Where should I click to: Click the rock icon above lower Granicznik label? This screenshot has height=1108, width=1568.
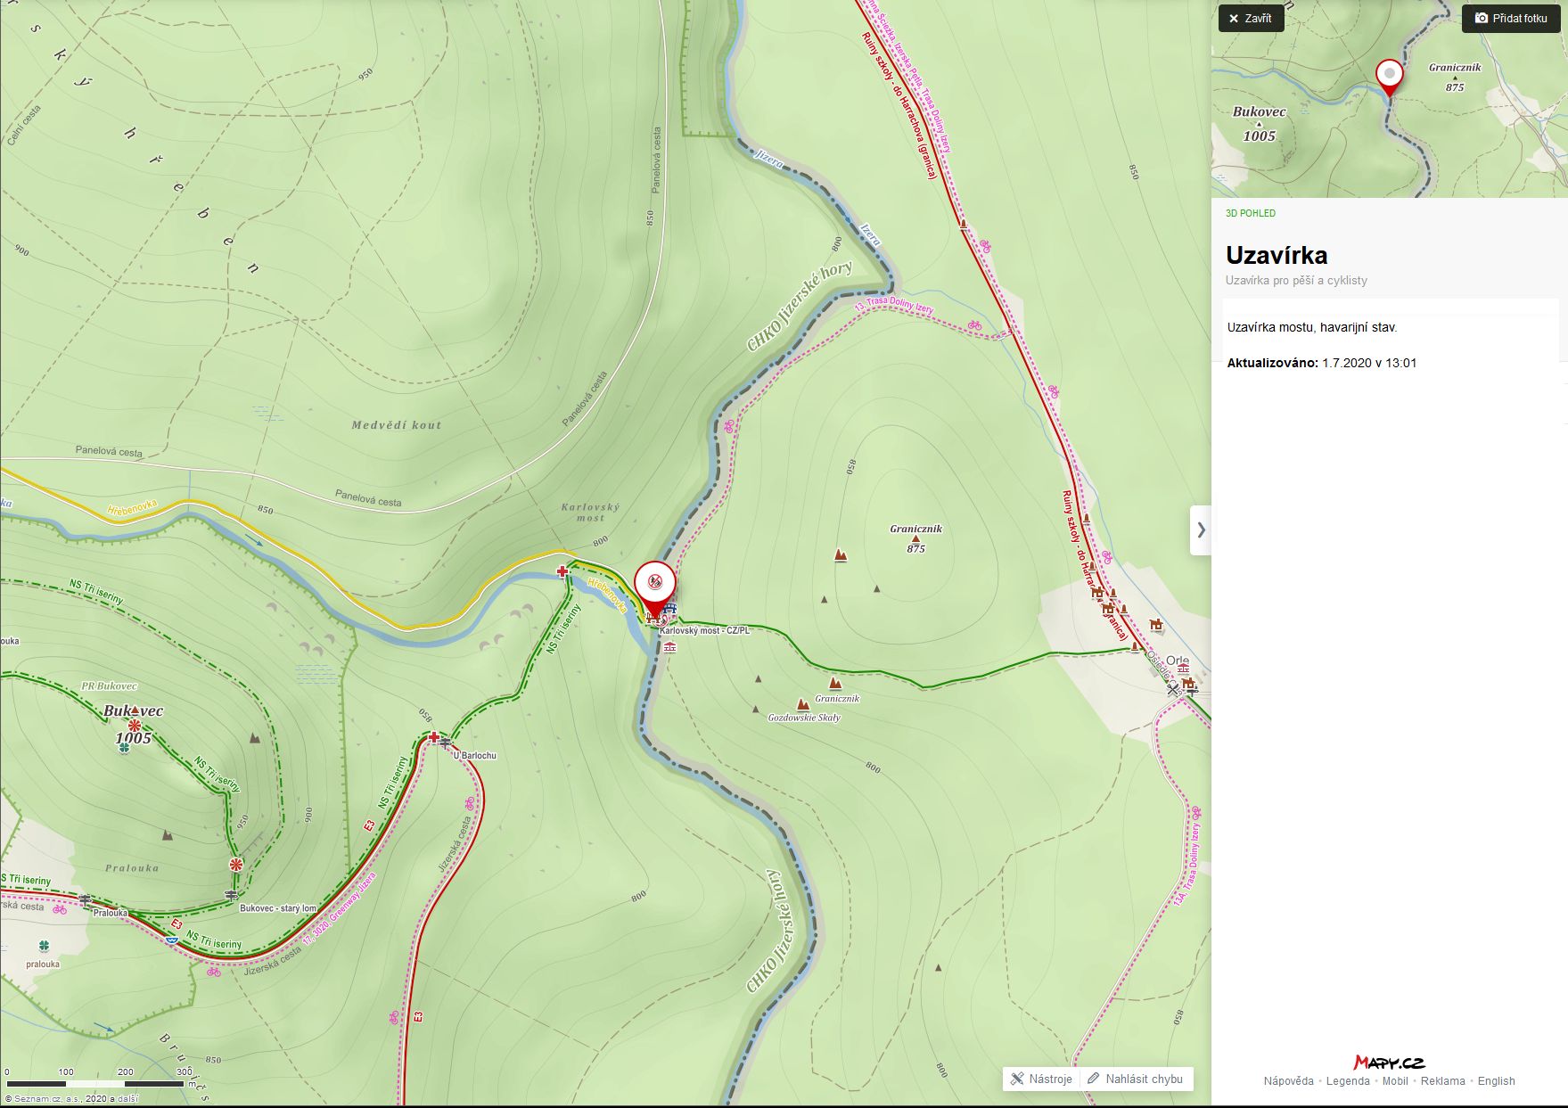coord(835,684)
